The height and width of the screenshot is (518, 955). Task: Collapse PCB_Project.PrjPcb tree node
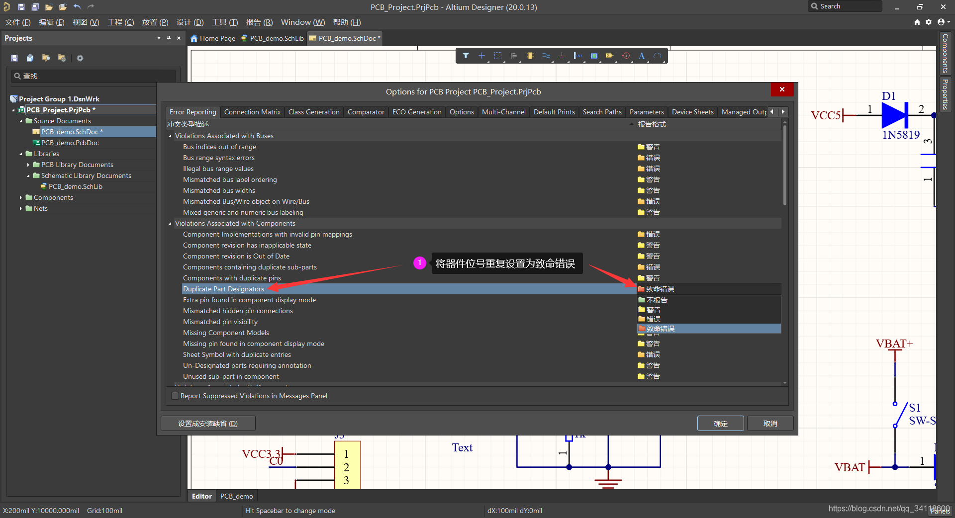(13, 110)
